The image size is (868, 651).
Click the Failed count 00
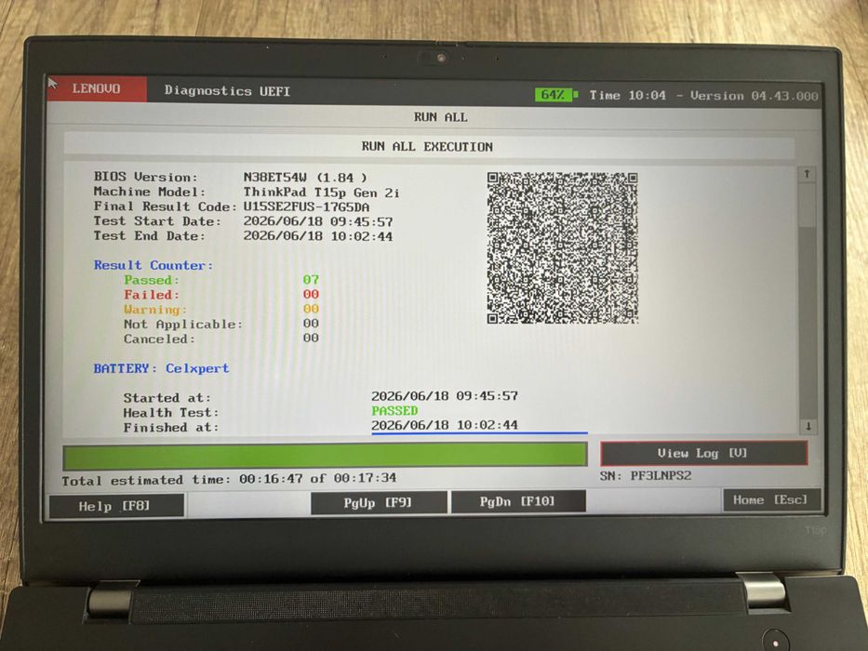pyautogui.click(x=311, y=294)
